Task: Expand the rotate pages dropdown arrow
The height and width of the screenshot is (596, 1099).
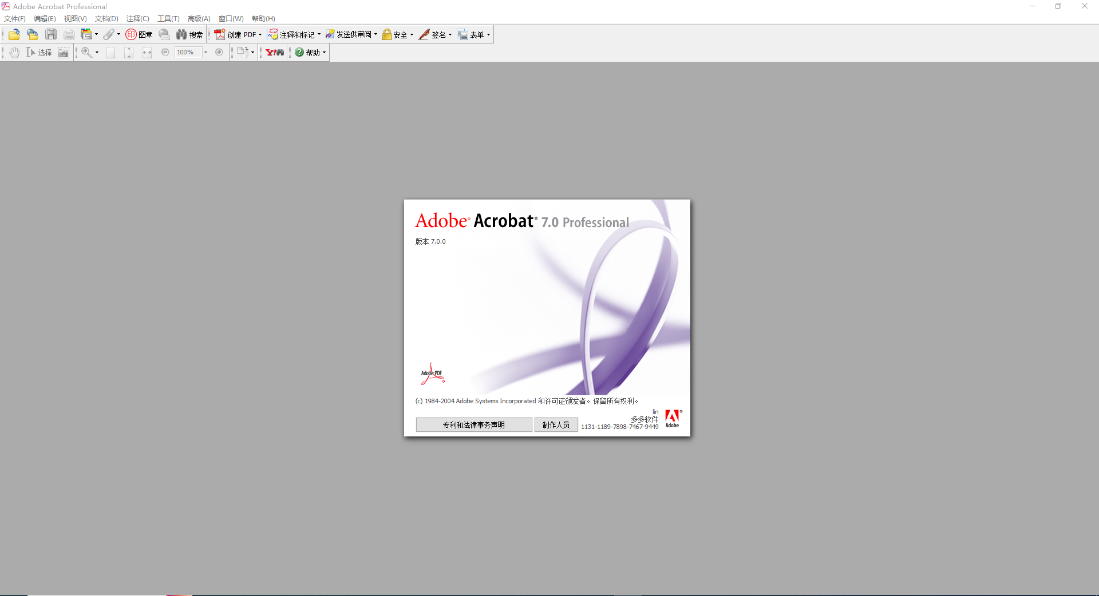Action: click(252, 53)
